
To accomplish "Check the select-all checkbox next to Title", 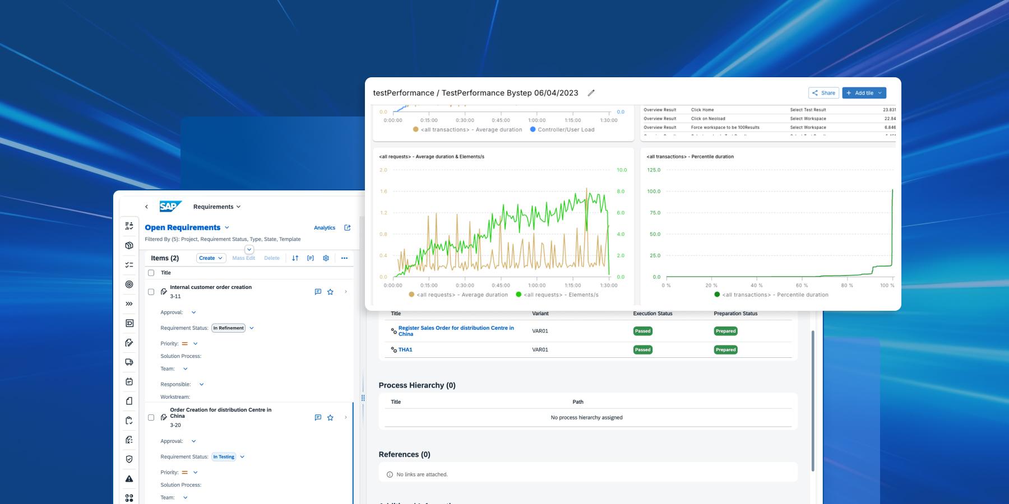I will pyautogui.click(x=151, y=273).
